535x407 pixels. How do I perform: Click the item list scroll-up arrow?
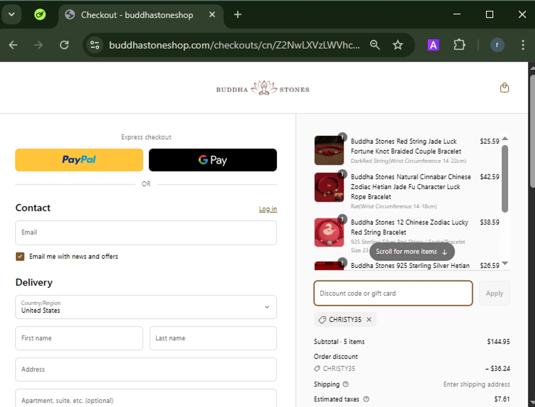click(505, 139)
